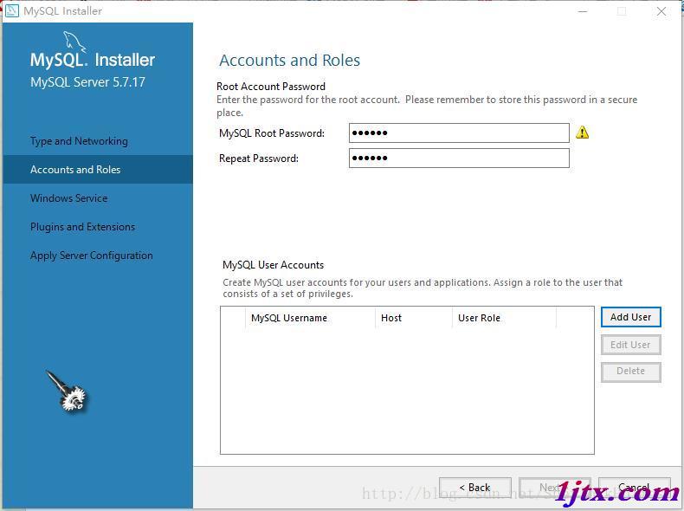Click the Accounts and Roles page heading
Viewport: 684px width, 511px height.
point(290,61)
